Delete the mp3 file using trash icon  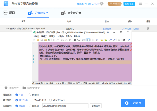148,29
